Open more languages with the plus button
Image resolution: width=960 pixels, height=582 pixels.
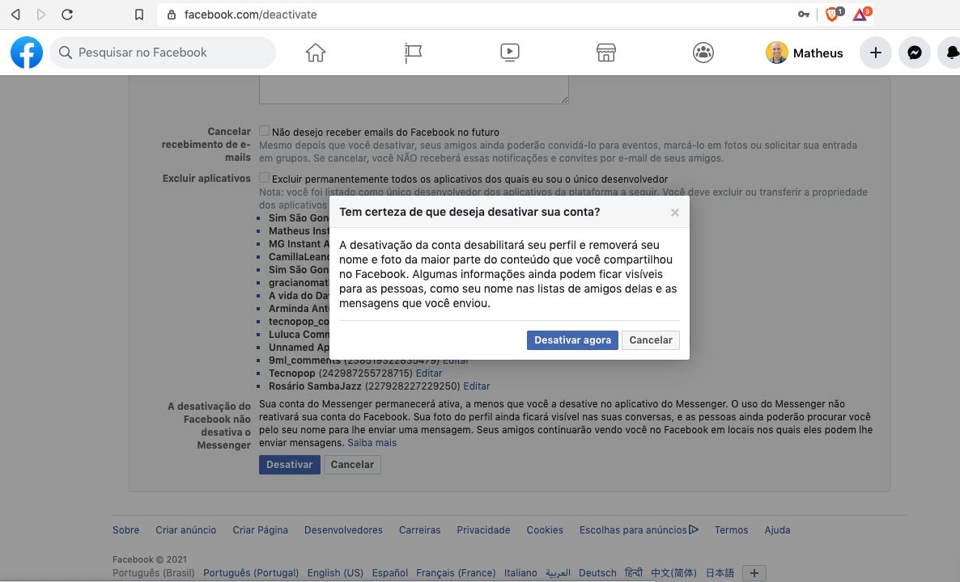click(754, 573)
